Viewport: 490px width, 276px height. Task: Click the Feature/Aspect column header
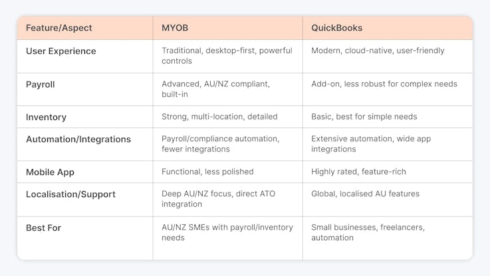[59, 28]
